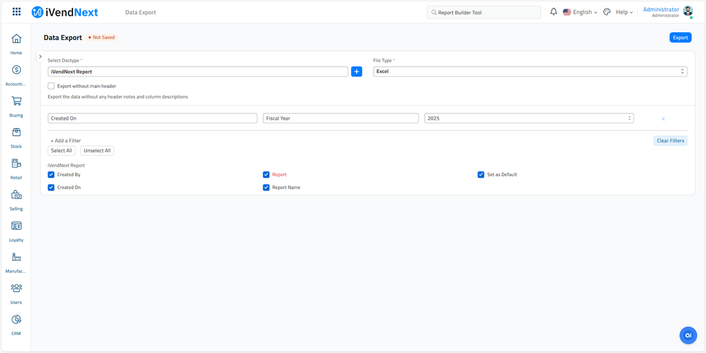The image size is (706, 353).
Task: Click the Select Doctype input field
Action: pyautogui.click(x=198, y=72)
